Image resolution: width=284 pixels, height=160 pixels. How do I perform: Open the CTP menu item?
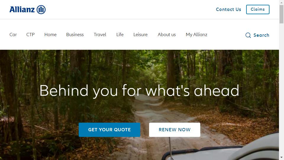[x=30, y=35]
